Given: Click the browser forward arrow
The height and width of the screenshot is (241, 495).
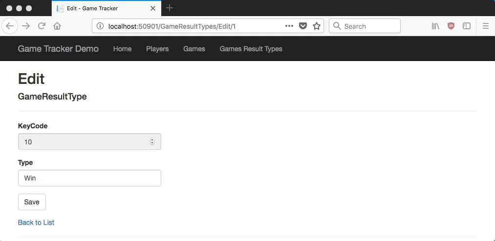Looking at the screenshot, I should click(26, 26).
